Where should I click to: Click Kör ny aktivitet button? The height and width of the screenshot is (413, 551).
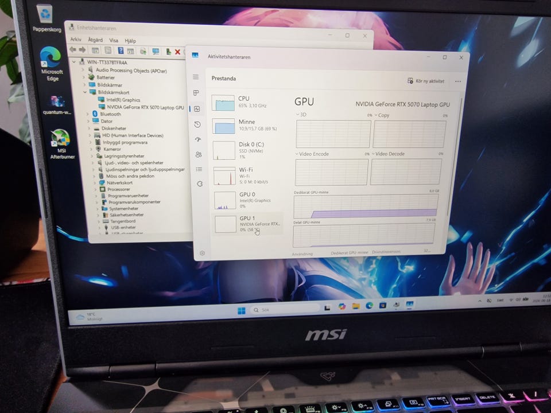click(x=426, y=81)
